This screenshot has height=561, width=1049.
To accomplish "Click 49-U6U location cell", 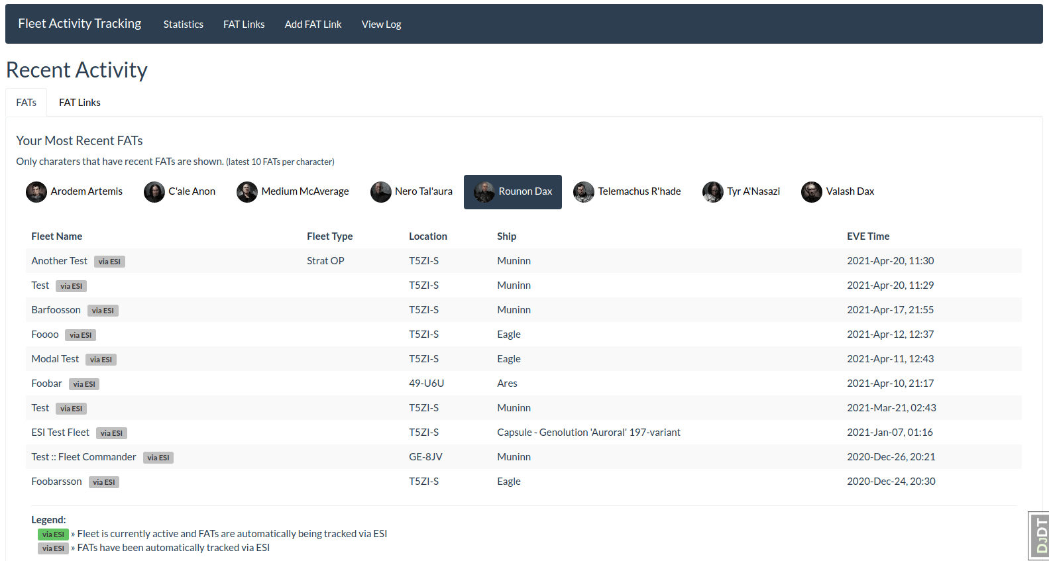I will [427, 383].
